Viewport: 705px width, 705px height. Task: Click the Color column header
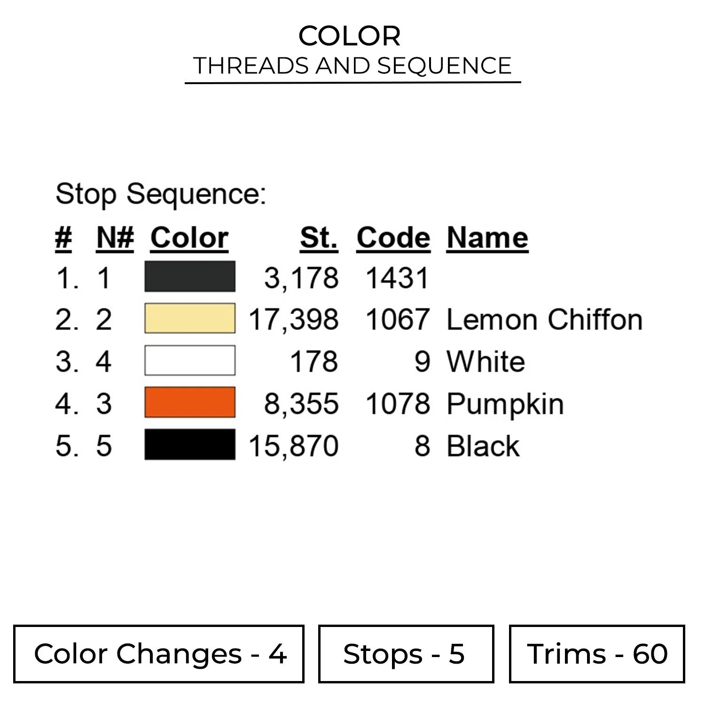[x=189, y=238]
